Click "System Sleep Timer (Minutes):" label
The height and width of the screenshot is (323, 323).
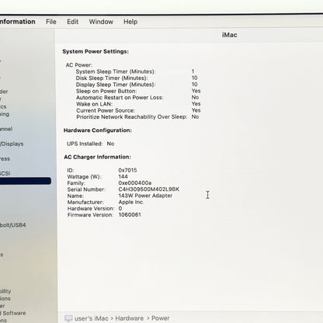116,71
